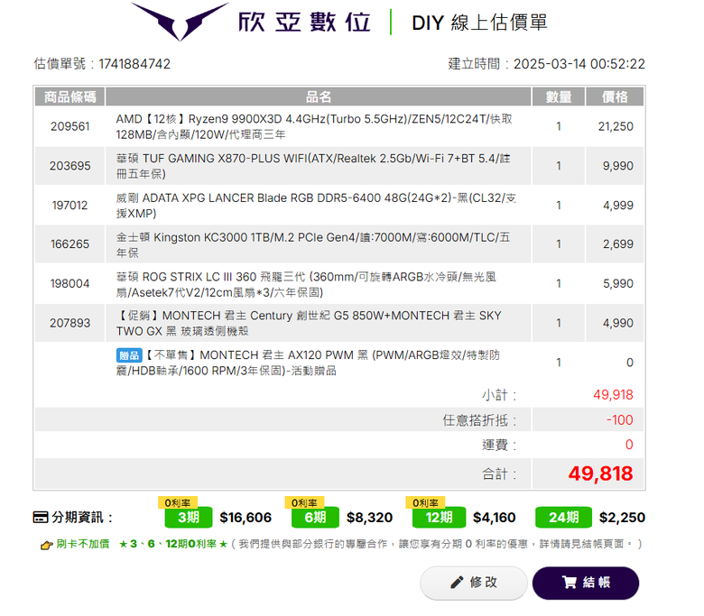Click the 0利率 label above 3期
704x616 pixels.
[177, 502]
